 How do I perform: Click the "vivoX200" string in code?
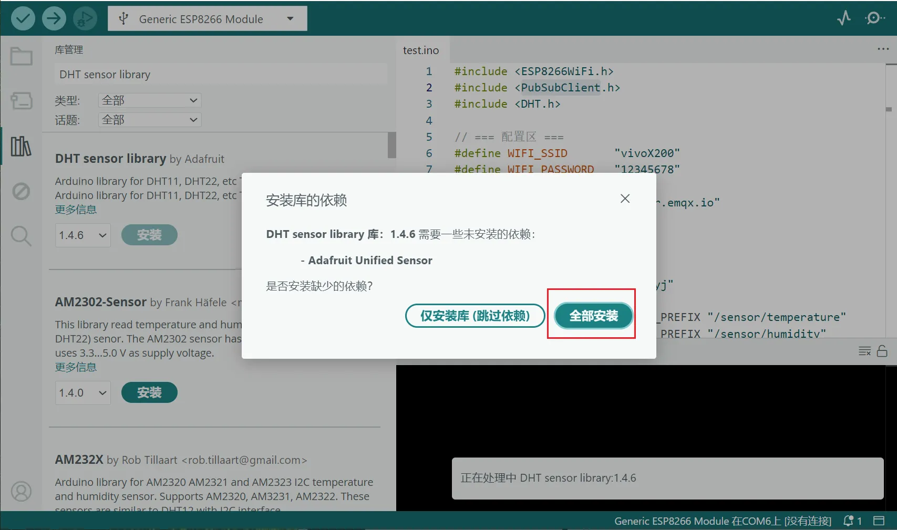tap(647, 153)
